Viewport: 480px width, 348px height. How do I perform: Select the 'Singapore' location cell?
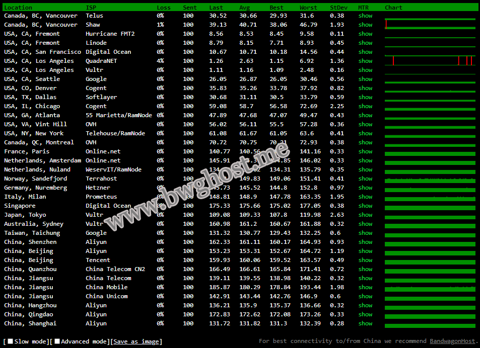coord(20,206)
